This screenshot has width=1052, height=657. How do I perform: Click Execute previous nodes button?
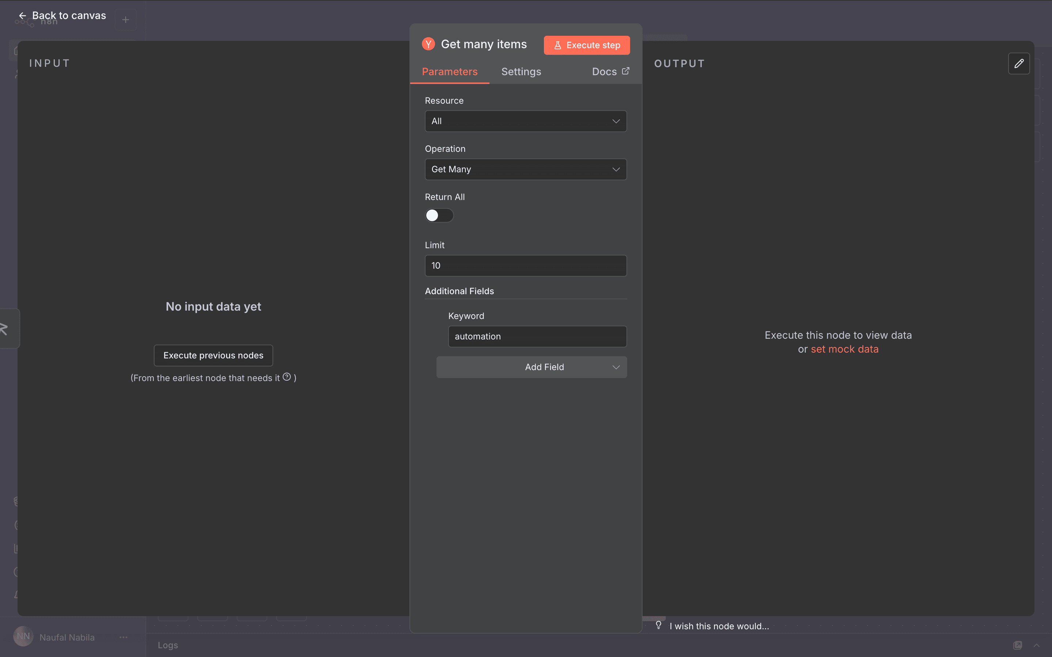coord(213,356)
